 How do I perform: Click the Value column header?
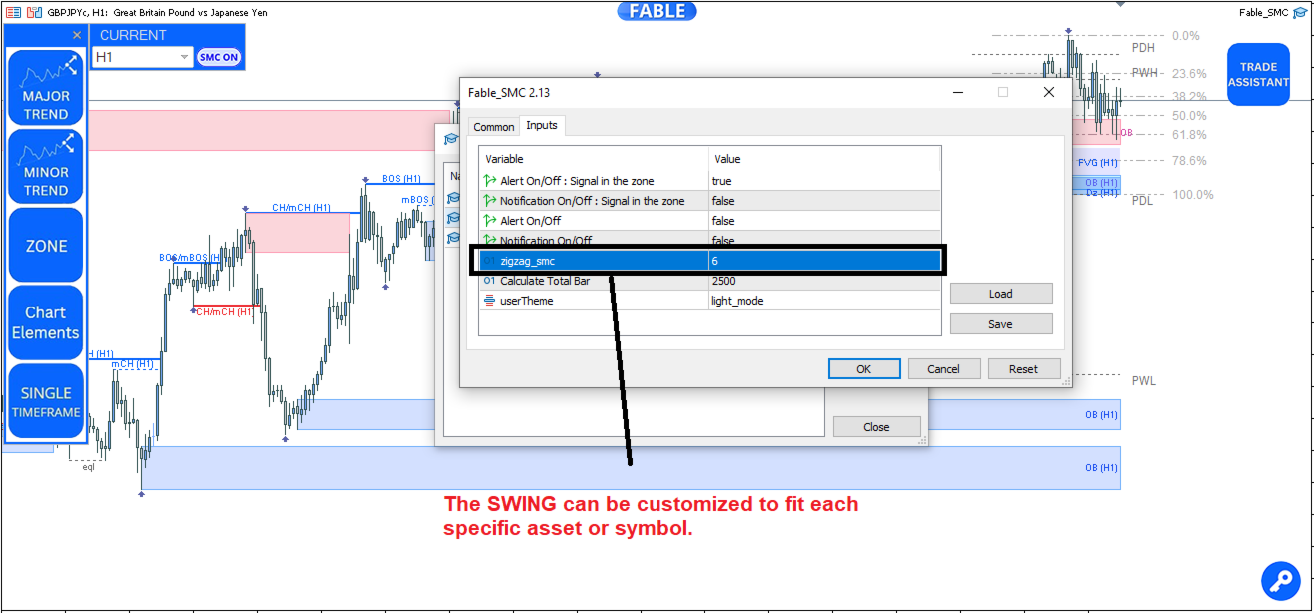[x=824, y=159]
